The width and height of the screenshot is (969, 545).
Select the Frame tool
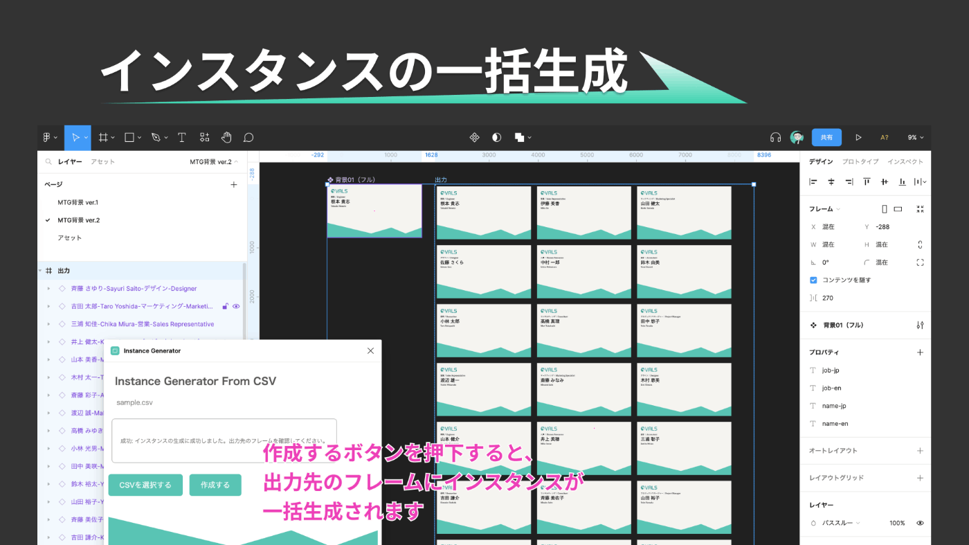(103, 138)
